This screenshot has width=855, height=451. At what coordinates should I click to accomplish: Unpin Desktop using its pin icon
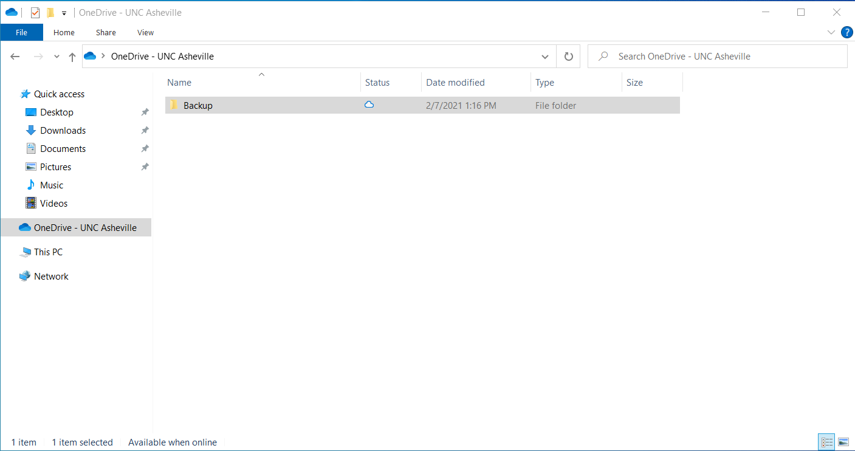tap(145, 112)
